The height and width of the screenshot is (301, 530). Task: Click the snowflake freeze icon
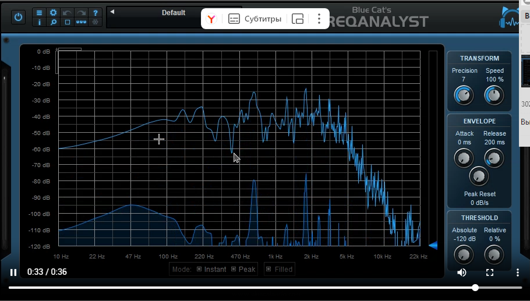tap(96, 22)
